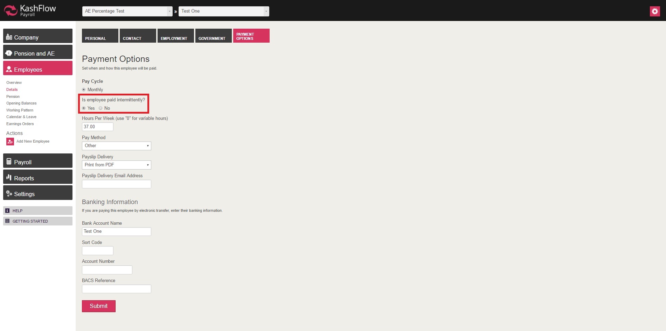Open the Getting Started guide
Viewport: 666px width, 331px height.
pos(30,221)
